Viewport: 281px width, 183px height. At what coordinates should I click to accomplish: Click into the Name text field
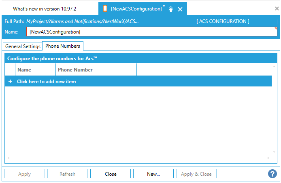tap(152, 32)
